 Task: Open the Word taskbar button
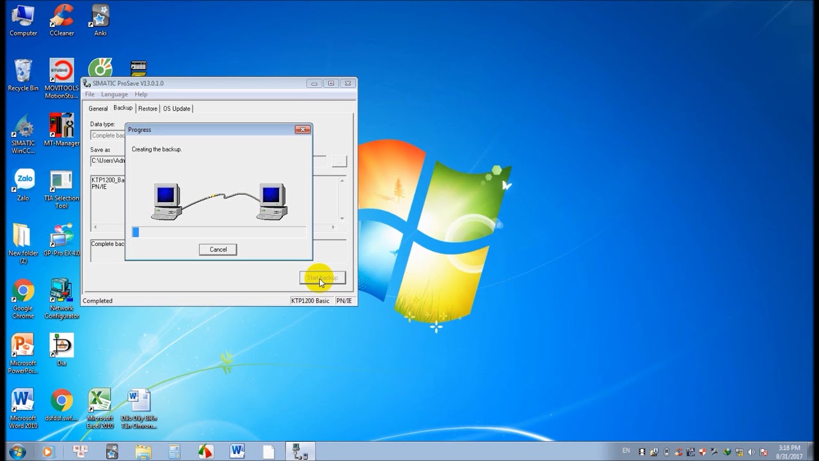coord(237,451)
